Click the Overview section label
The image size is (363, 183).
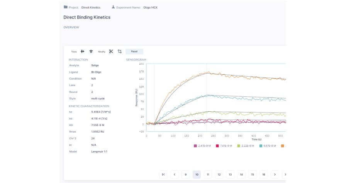[71, 27]
